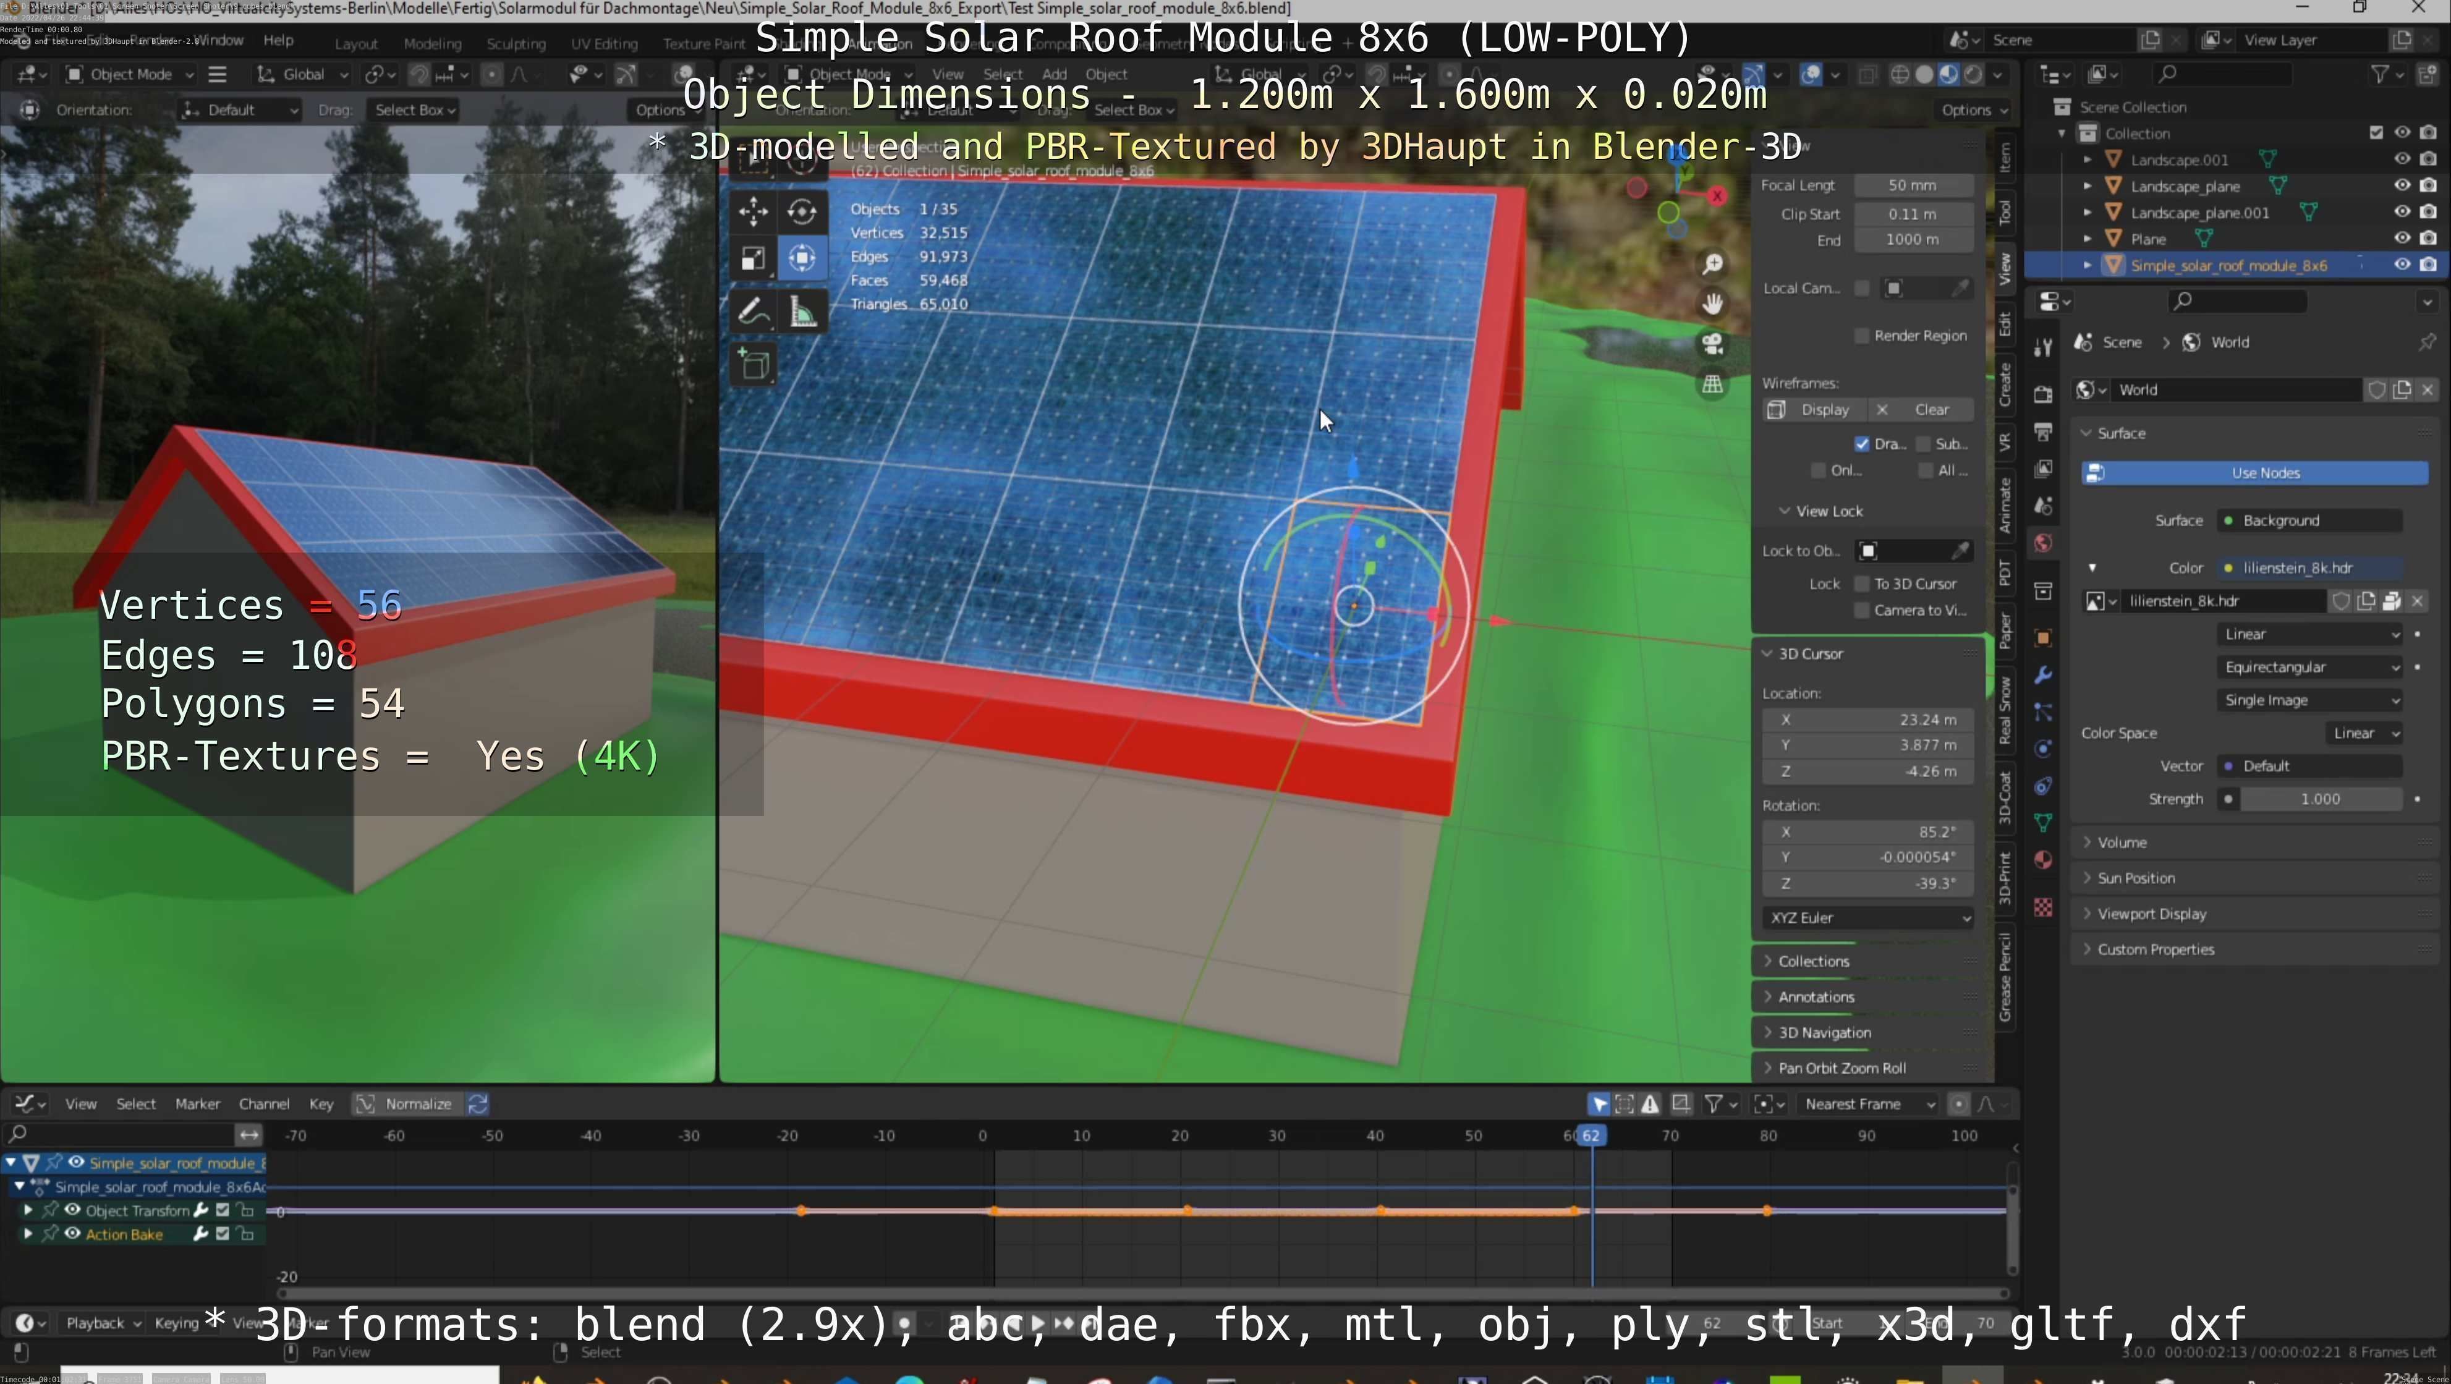Screen dimensions: 2451x1384
Task: Open the Item tab in viewport sidebar
Action: click(x=2005, y=158)
